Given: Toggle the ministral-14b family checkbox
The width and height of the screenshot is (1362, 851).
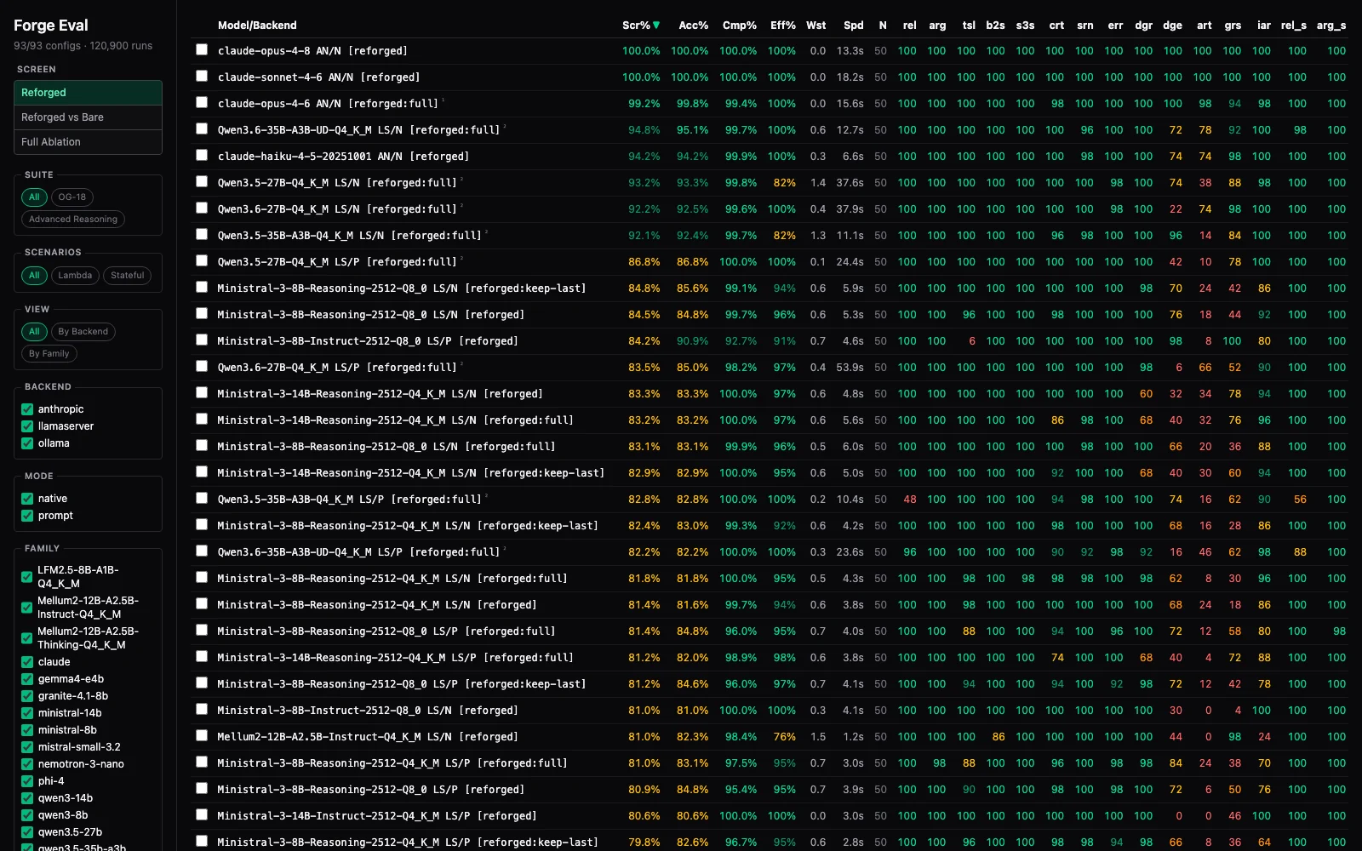Looking at the screenshot, I should point(27,713).
